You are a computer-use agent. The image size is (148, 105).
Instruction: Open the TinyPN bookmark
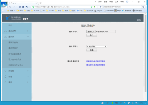98,11
